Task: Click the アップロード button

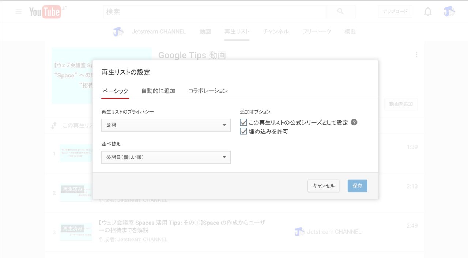Action: click(395, 12)
